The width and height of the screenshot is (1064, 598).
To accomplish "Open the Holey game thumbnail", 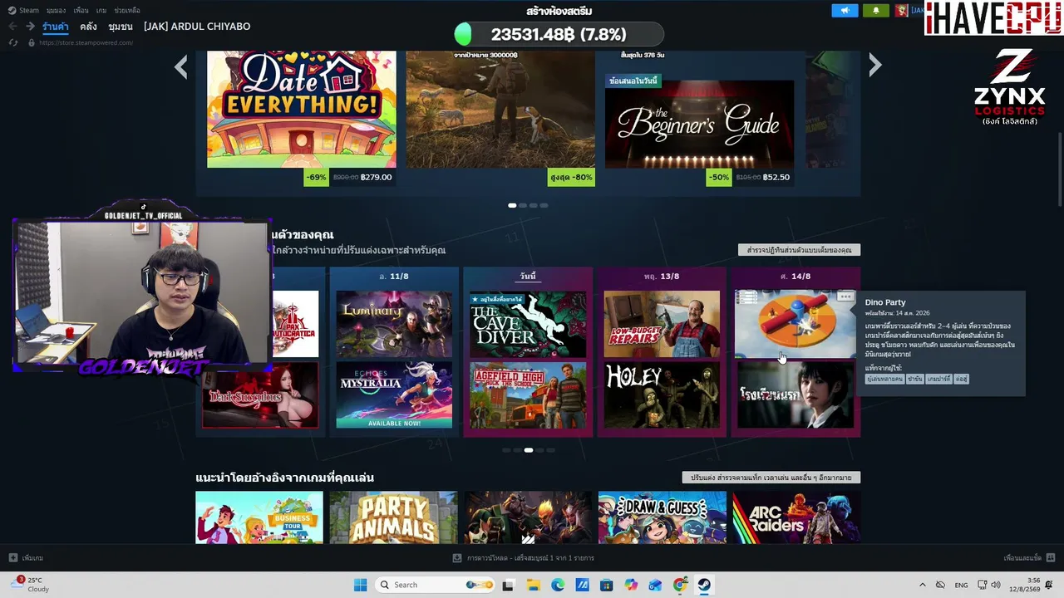I will click(x=662, y=395).
